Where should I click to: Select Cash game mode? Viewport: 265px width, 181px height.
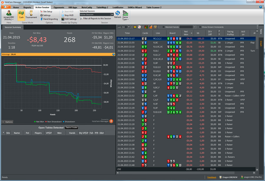[21, 15]
